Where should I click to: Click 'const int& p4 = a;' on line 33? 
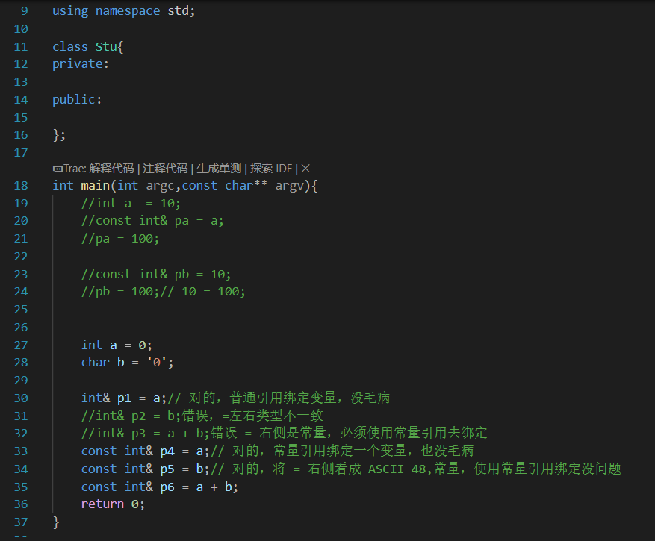[x=146, y=451]
